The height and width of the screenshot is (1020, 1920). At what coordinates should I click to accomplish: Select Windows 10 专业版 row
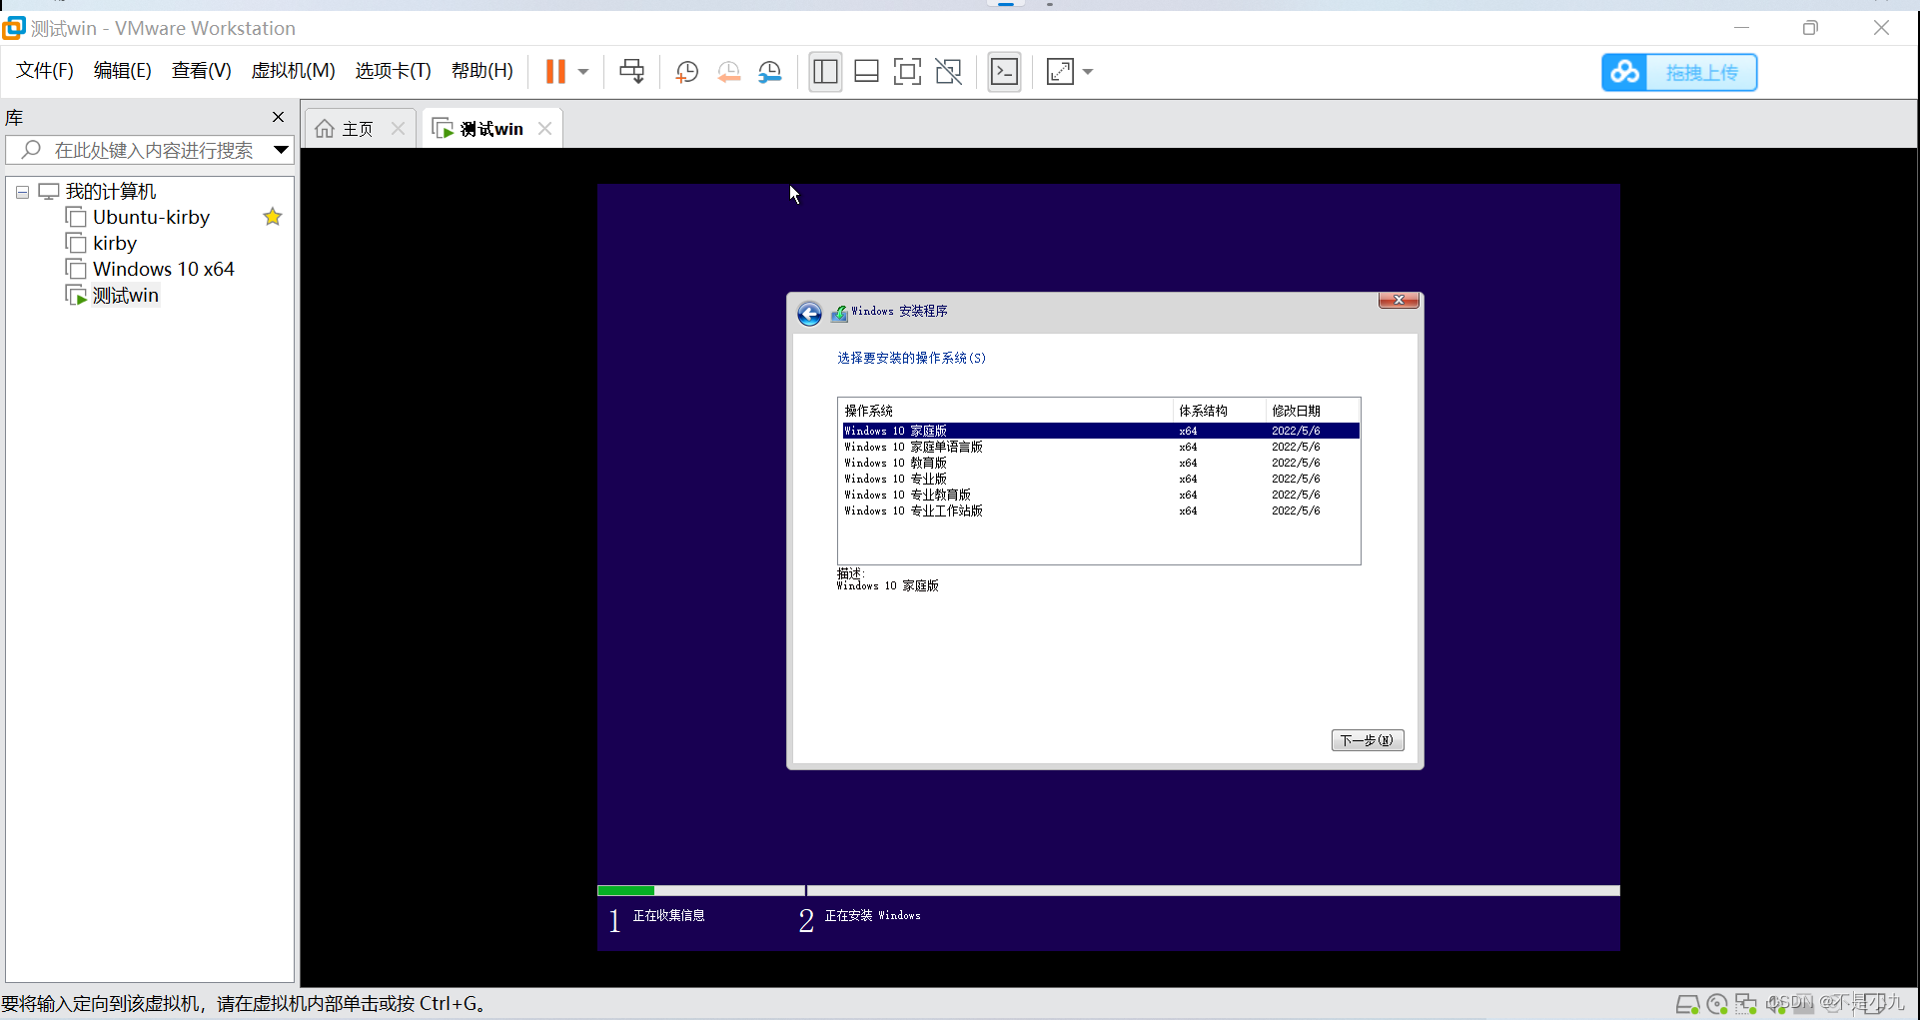tap(1101, 479)
